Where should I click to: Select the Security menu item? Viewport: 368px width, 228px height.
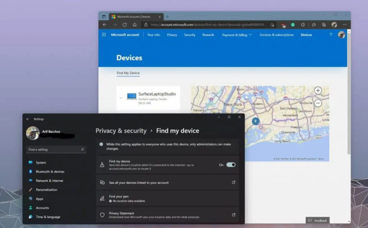click(x=190, y=35)
